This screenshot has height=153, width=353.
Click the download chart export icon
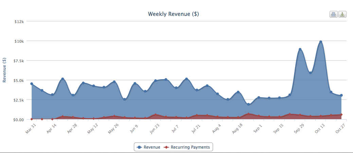coord(342,14)
